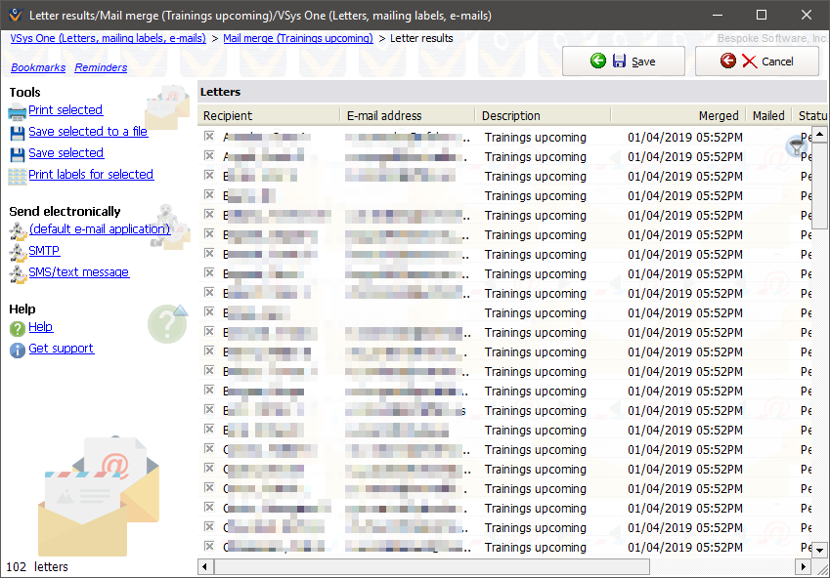Click the Save selected icon in Tools

17,152
